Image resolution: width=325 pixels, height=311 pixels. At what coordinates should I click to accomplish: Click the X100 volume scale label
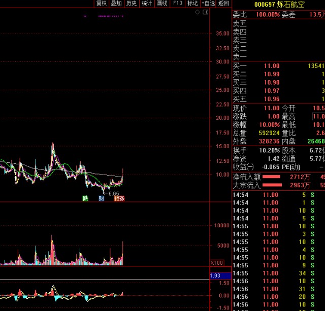tap(217, 263)
